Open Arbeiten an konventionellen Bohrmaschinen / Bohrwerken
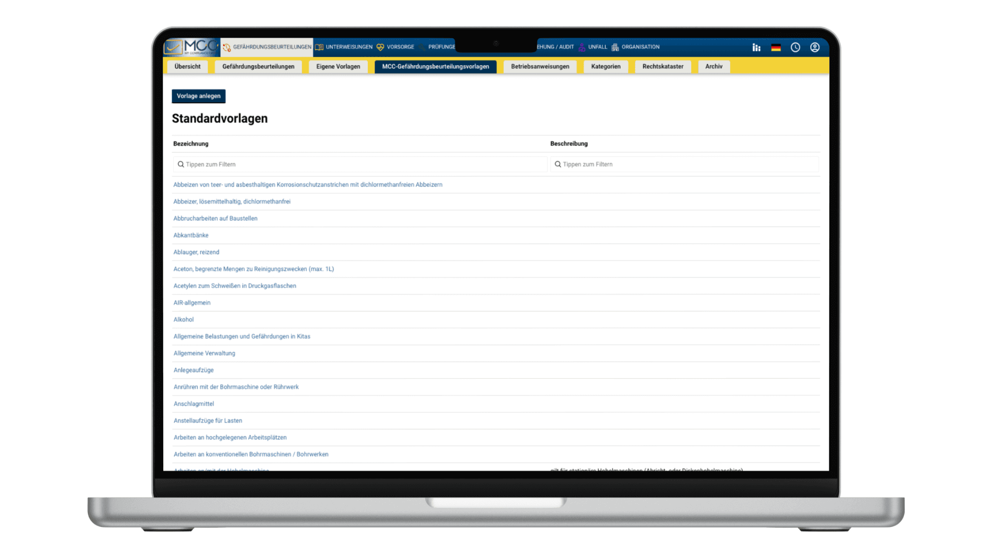 pyautogui.click(x=251, y=455)
